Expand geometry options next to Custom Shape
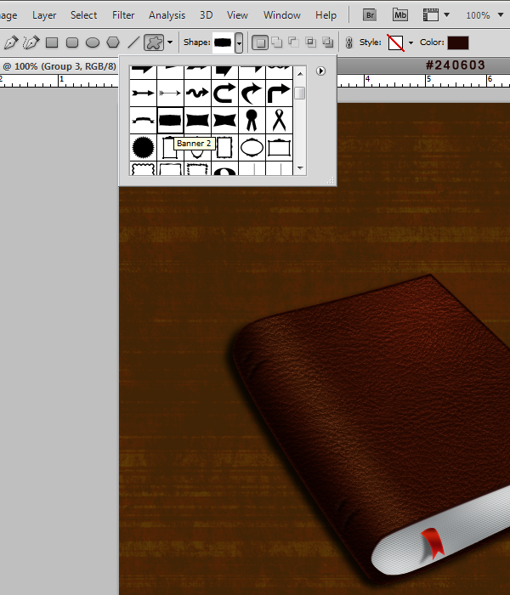 pos(170,42)
